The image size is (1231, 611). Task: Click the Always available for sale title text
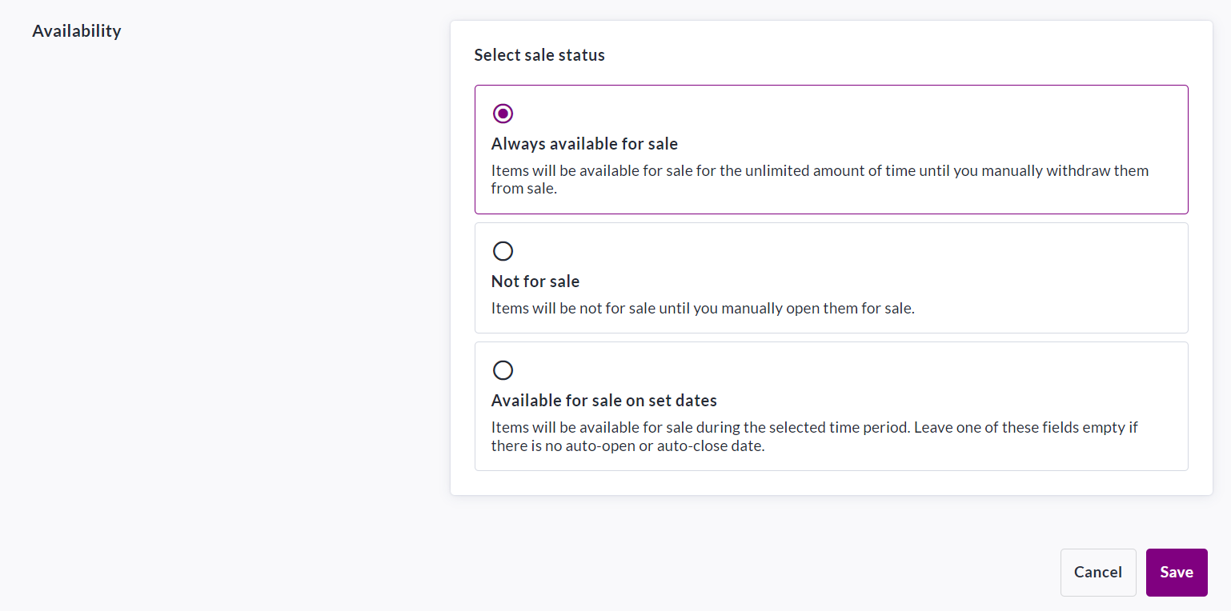(x=584, y=144)
